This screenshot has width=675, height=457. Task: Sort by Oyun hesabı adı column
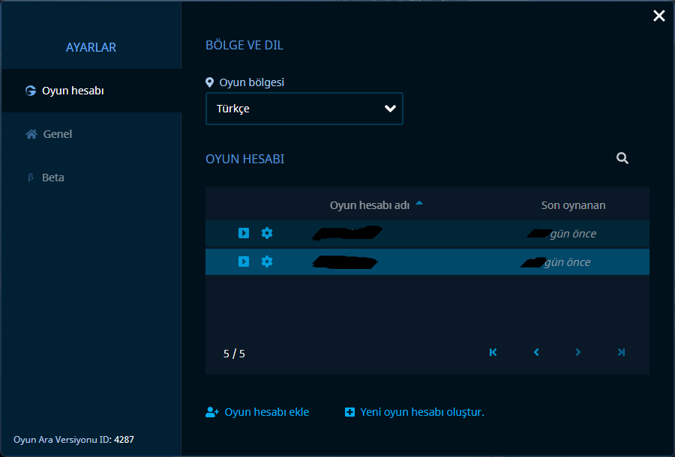369,205
